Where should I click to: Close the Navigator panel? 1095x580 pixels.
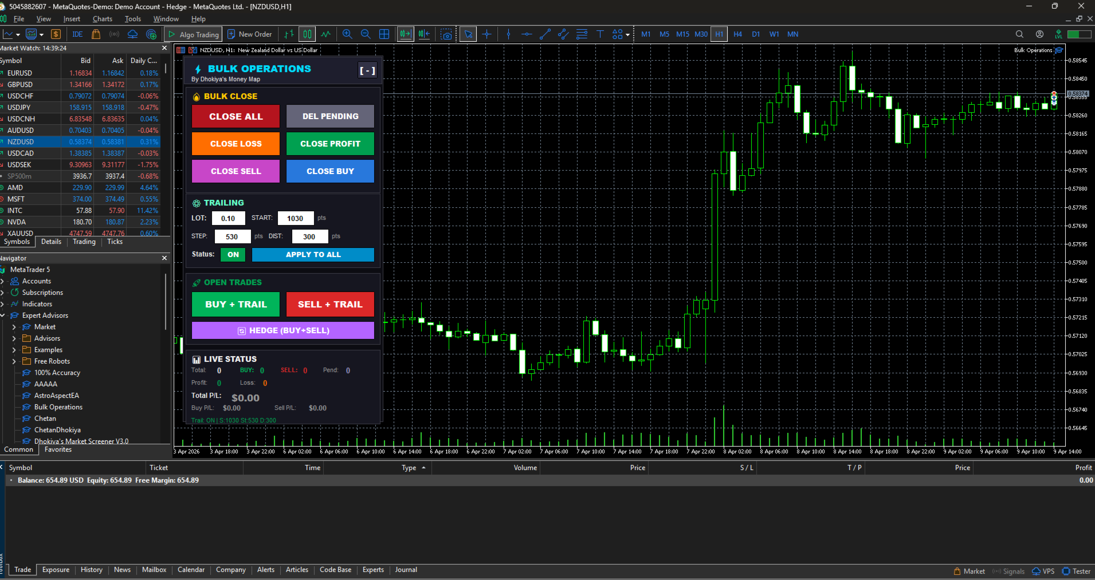click(x=164, y=258)
